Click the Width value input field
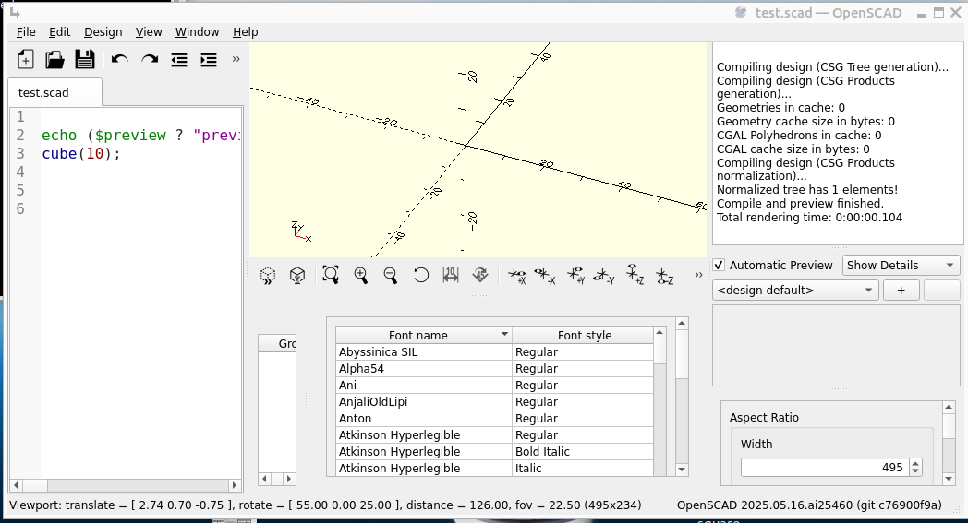Viewport: 968px width, 523px height. point(824,468)
